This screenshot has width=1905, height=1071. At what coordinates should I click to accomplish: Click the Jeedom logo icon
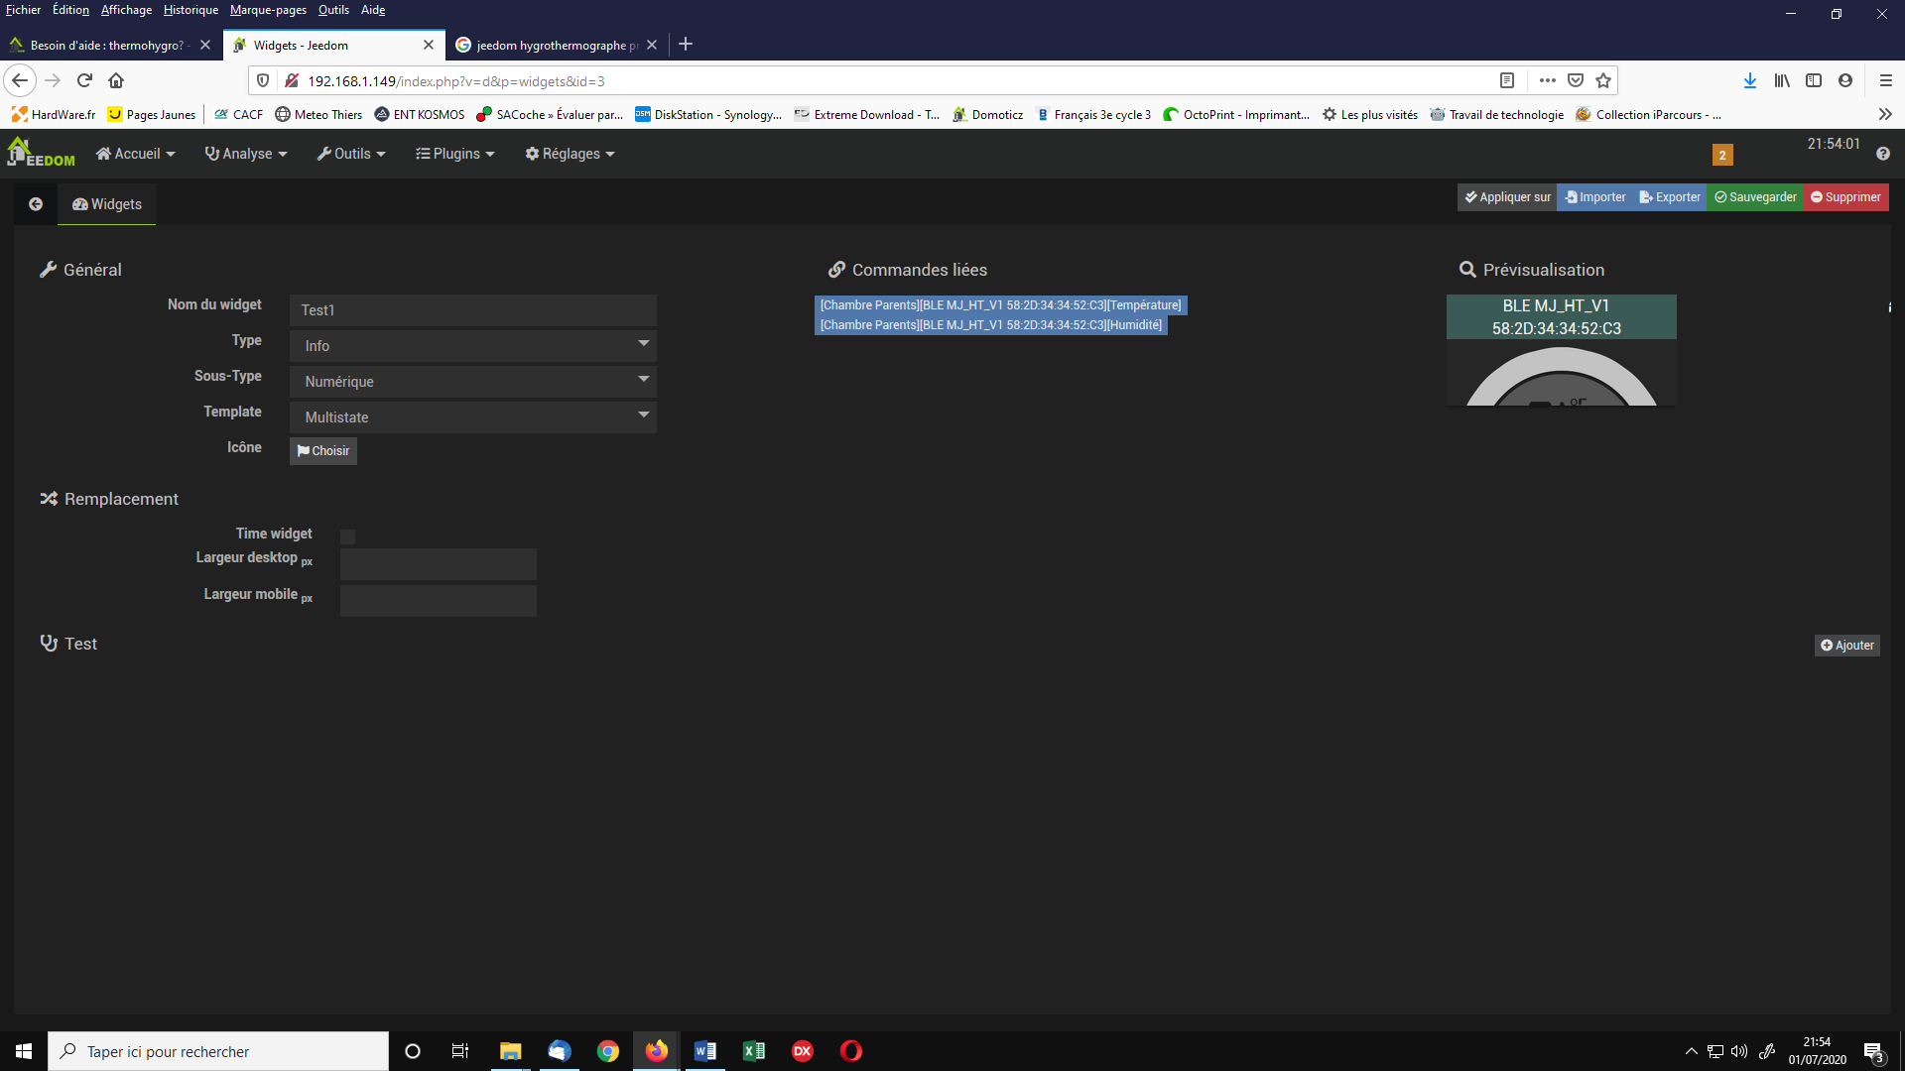(x=40, y=153)
